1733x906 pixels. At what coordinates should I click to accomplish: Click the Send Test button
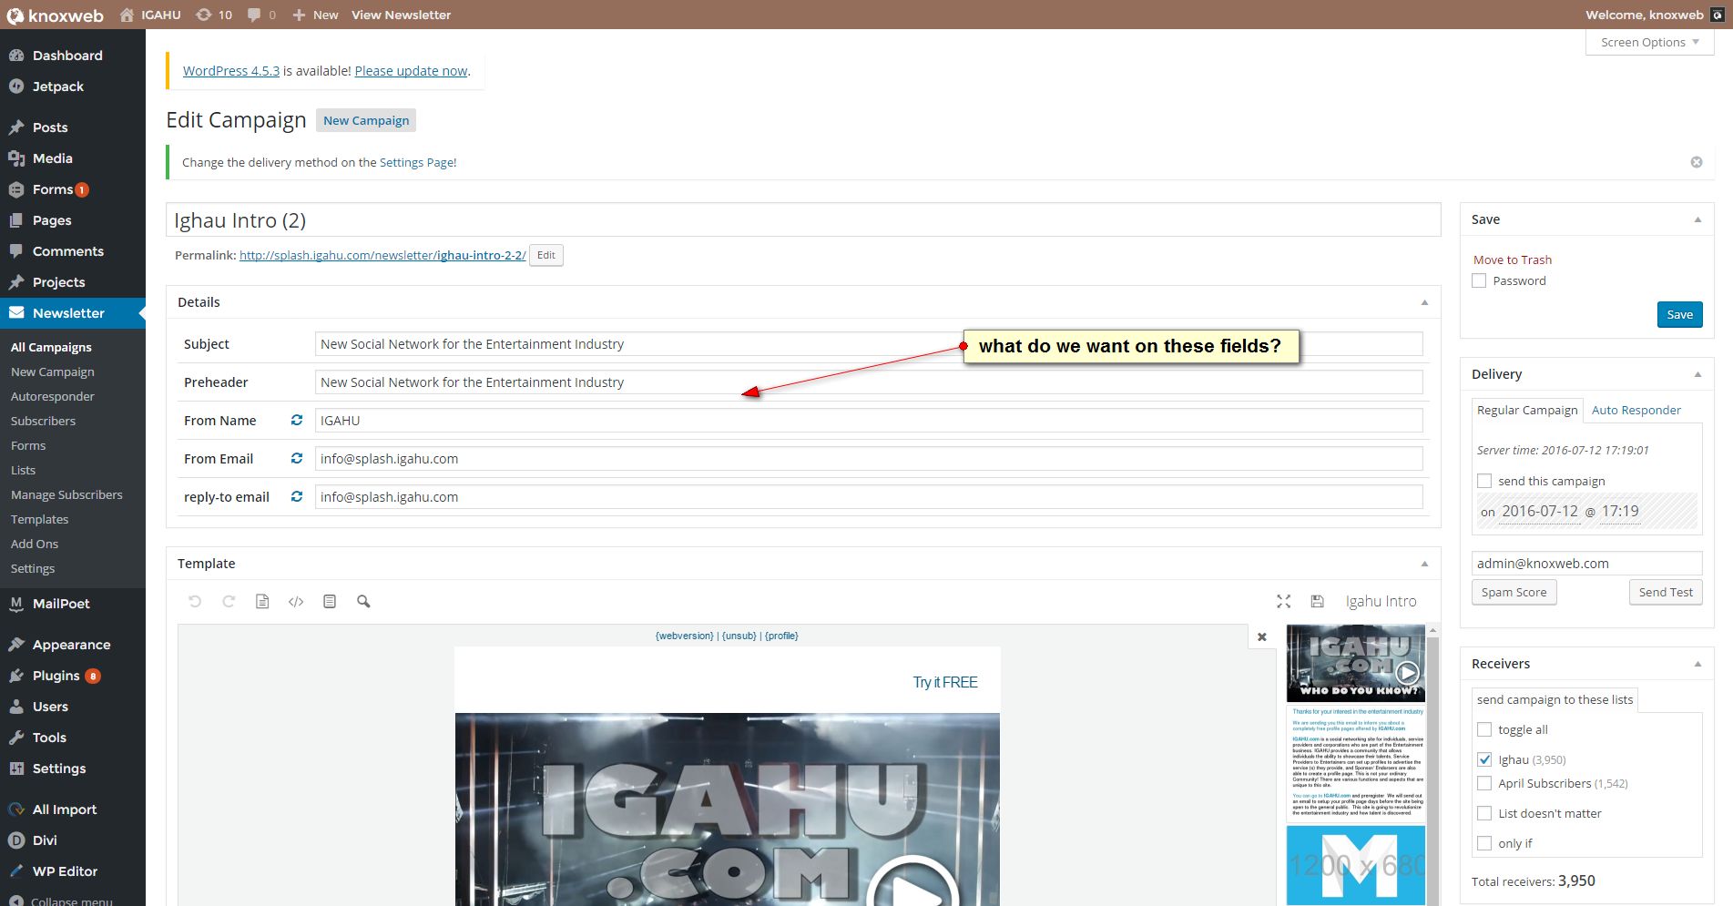click(1666, 592)
